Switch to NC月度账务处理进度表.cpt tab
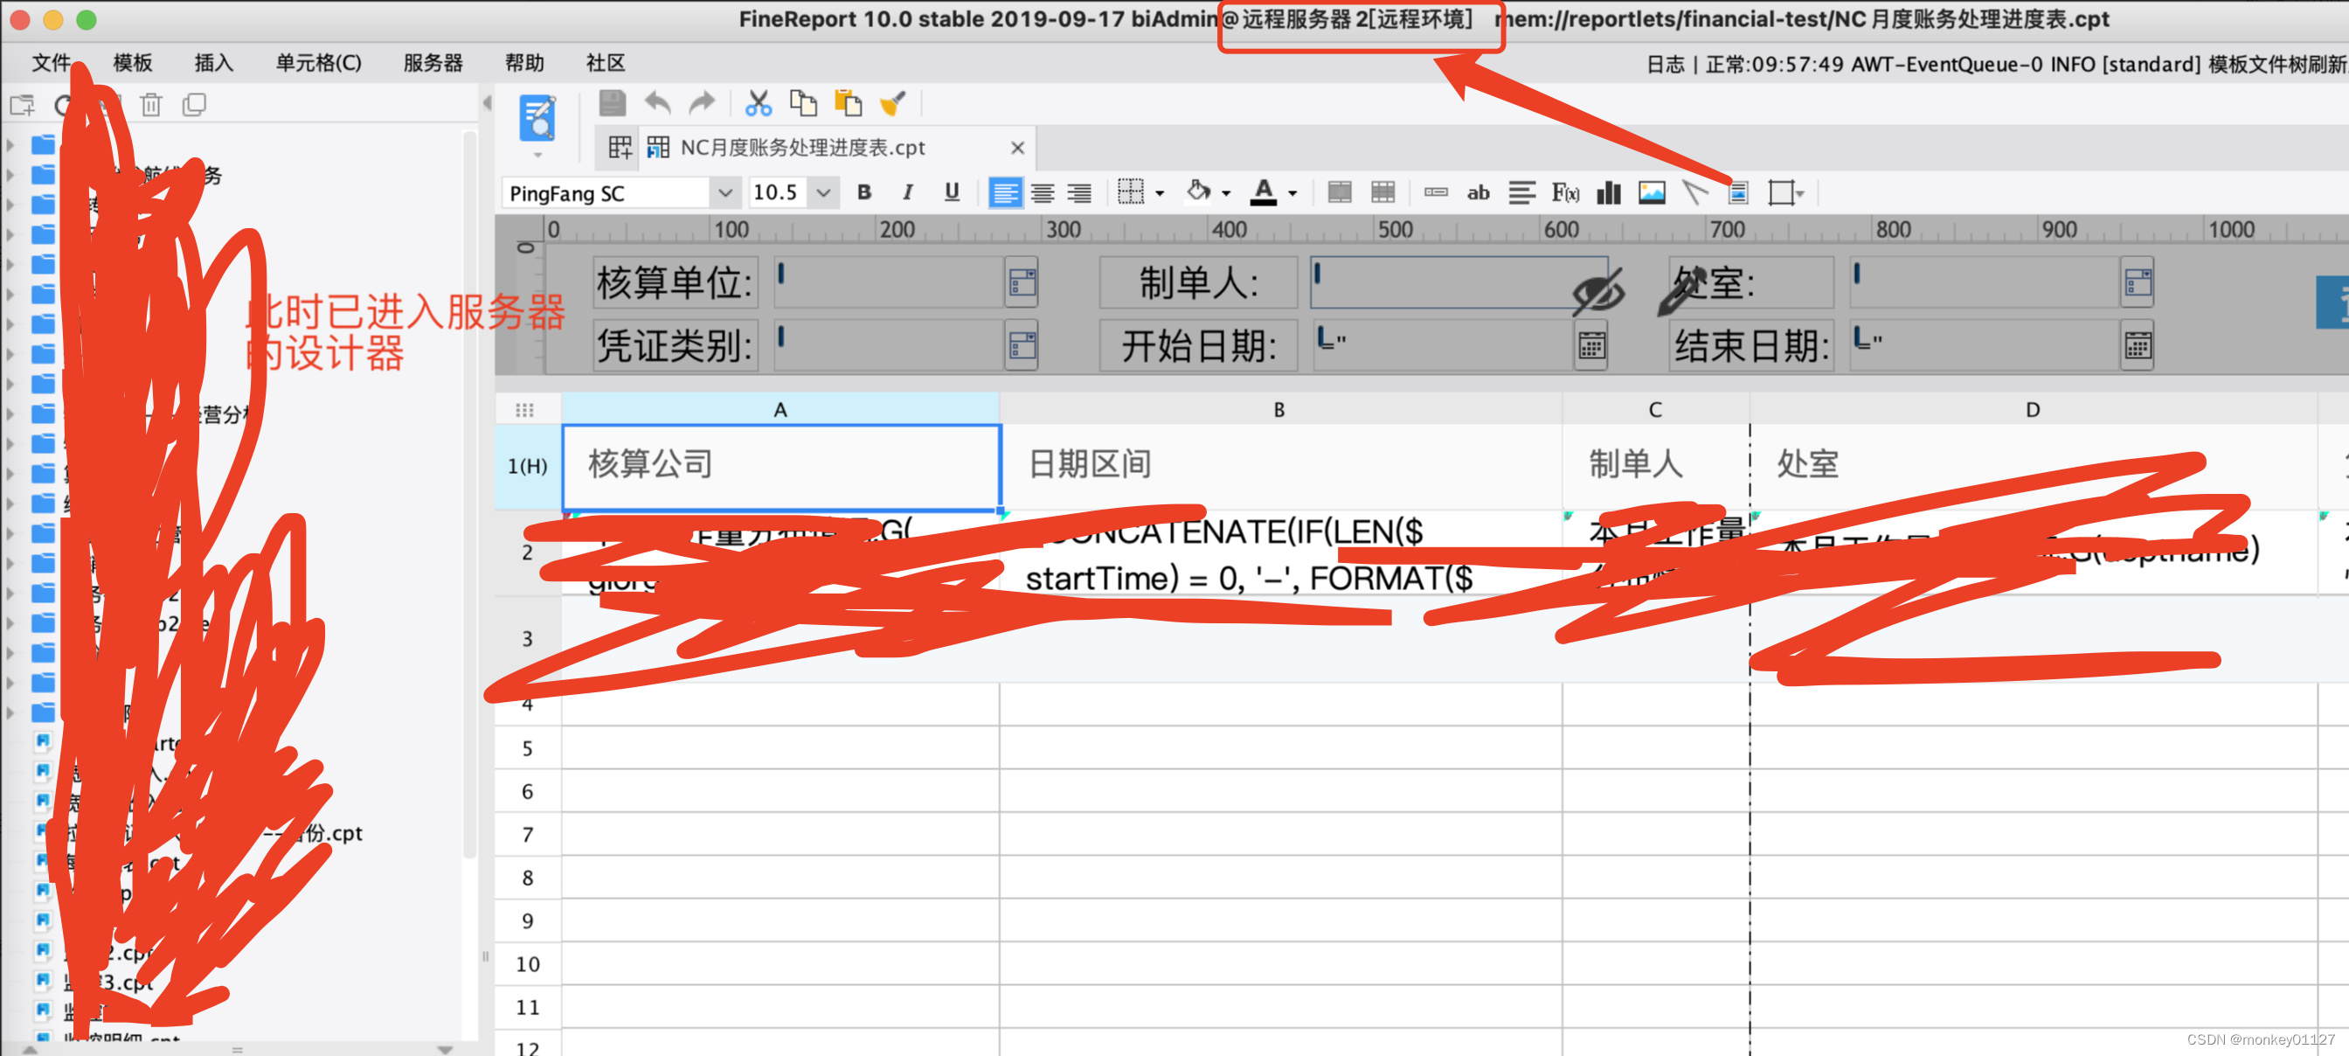Viewport: 2349px width, 1056px height. pos(802,148)
